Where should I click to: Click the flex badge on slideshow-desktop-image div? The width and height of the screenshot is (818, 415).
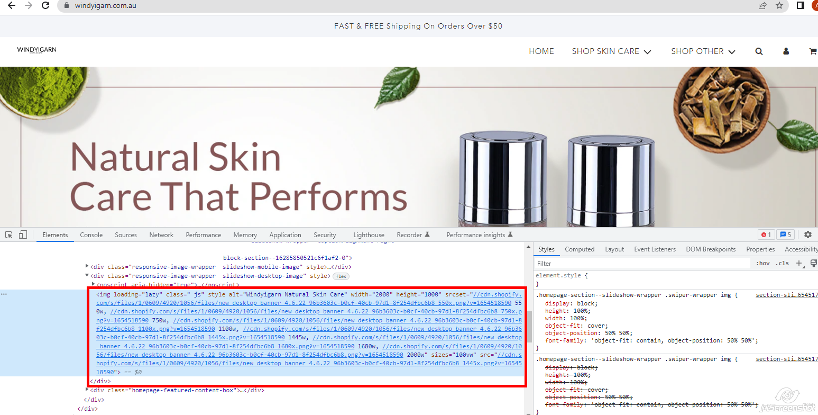[x=341, y=276]
